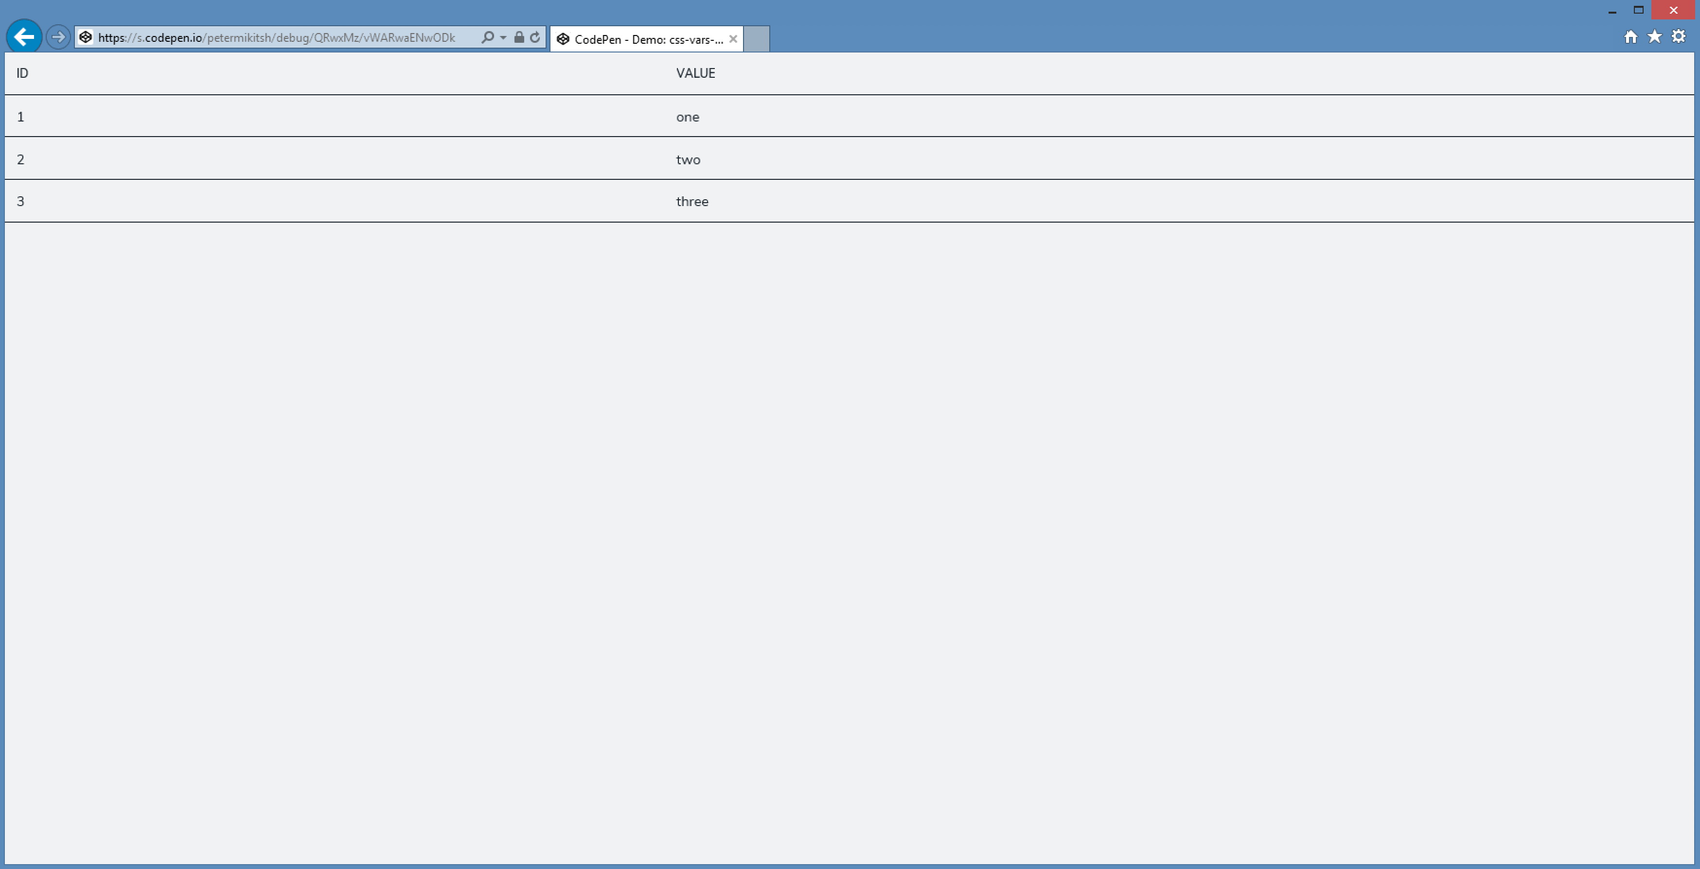Click the ID column header
The image size is (1700, 869).
[x=22, y=73]
